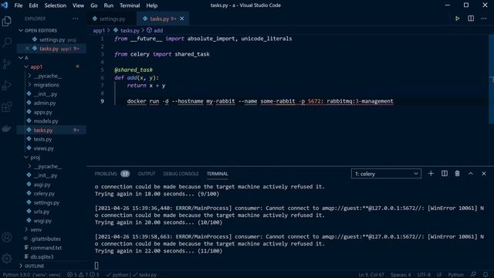This screenshot has height=278, width=494.
Task: Switch to the Output panel tab
Action: click(x=147, y=174)
